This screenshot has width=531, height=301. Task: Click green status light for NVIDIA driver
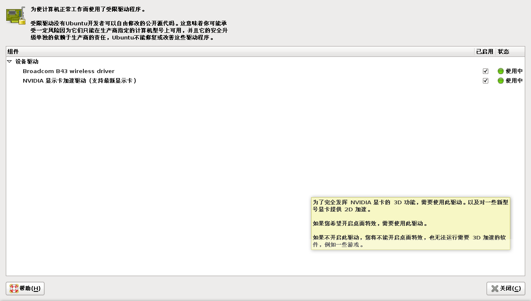501,81
